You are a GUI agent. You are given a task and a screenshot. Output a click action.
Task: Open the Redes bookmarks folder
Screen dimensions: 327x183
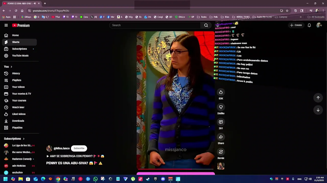[202, 17]
